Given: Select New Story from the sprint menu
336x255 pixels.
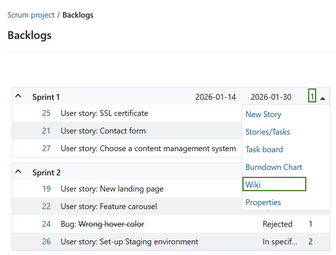Looking at the screenshot, I should [263, 114].
